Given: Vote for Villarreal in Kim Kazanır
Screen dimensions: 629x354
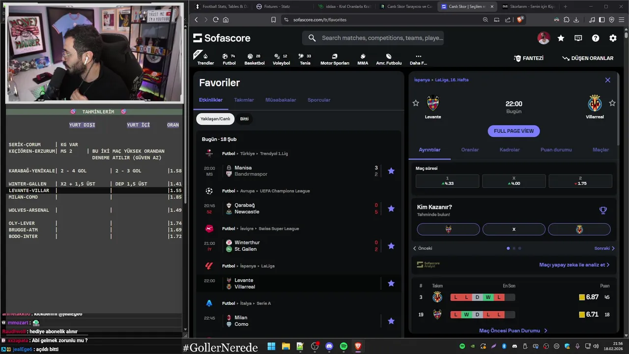Looking at the screenshot, I should 579,229.
